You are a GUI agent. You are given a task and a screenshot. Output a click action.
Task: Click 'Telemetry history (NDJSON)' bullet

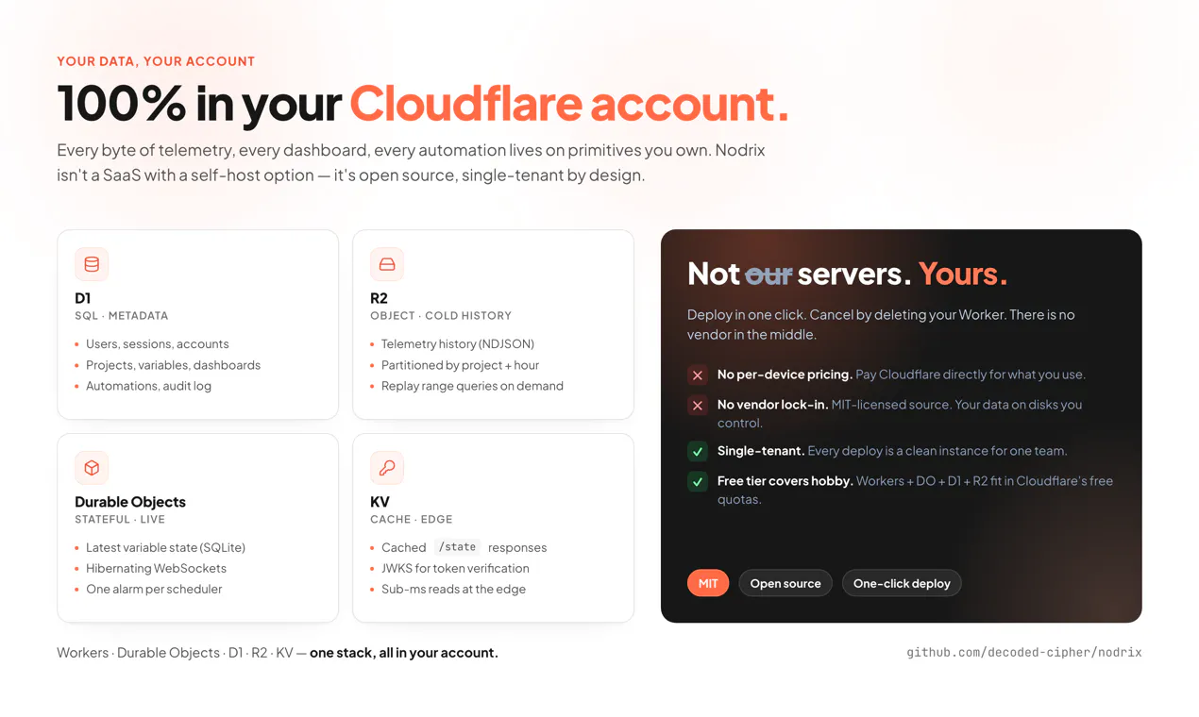pos(458,344)
